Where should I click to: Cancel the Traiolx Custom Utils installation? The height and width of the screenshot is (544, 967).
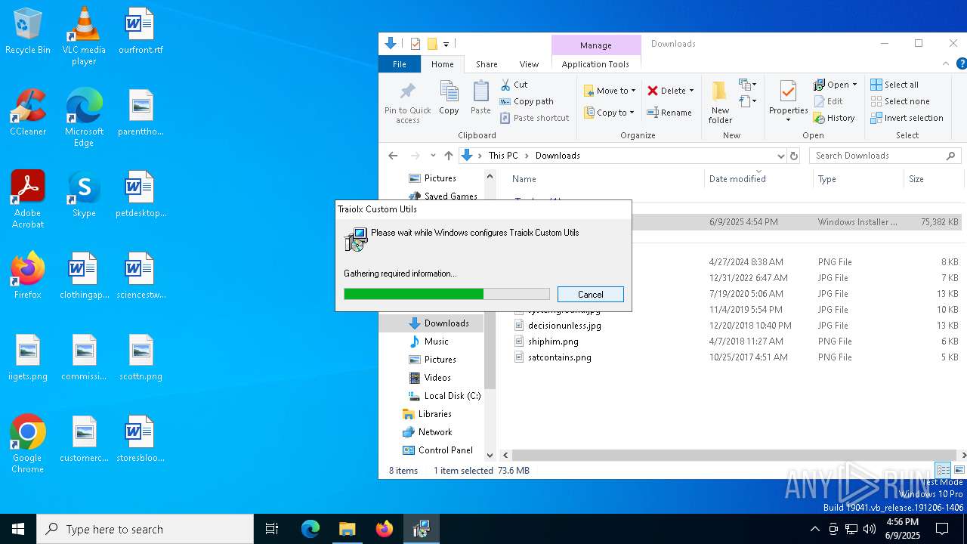click(x=590, y=295)
